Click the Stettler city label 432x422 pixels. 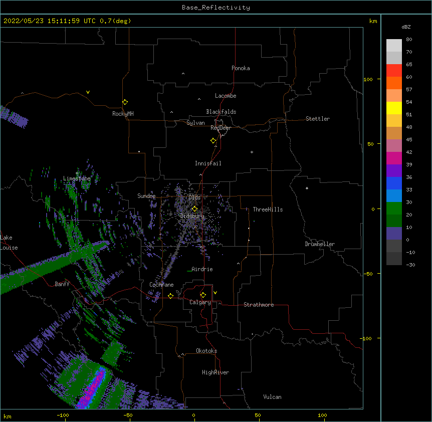click(317, 119)
